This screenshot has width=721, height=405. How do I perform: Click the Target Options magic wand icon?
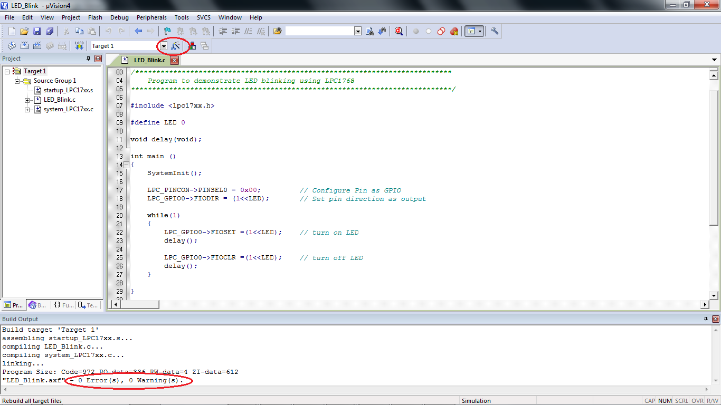tap(176, 46)
